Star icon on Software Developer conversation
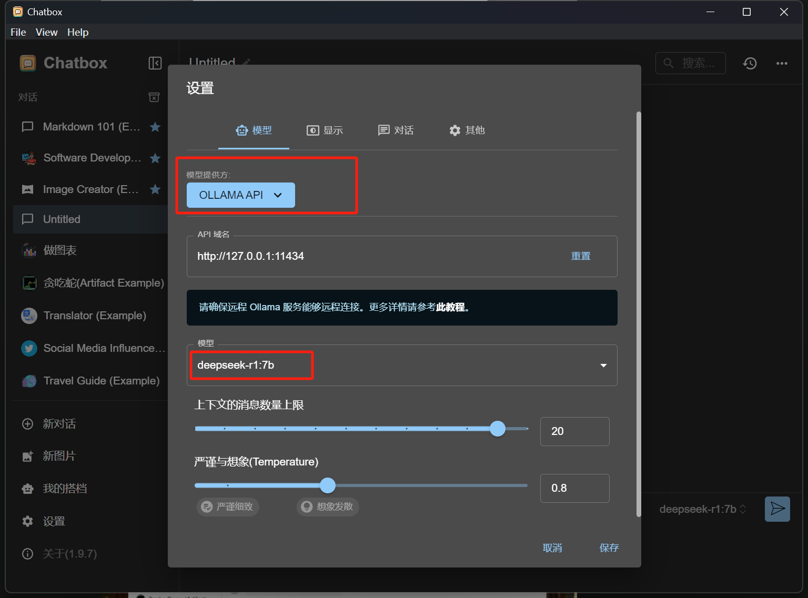This screenshot has height=598, width=808. click(155, 158)
